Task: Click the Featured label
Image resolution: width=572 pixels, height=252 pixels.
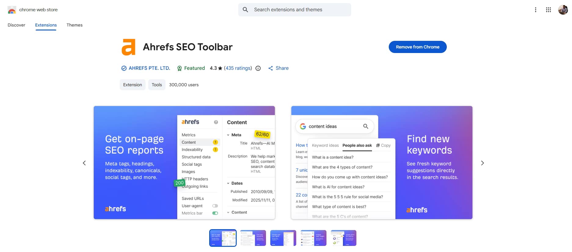Action: (195, 68)
